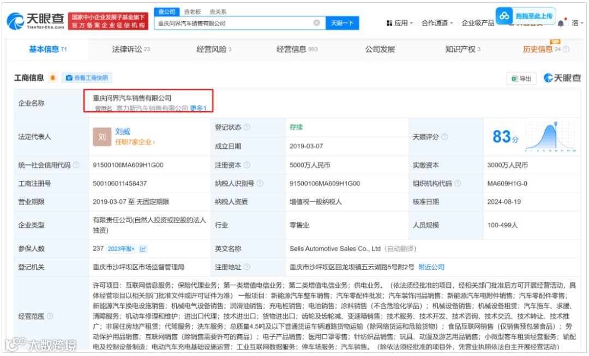Open legal representative 刘威 link

pyautogui.click(x=123, y=131)
